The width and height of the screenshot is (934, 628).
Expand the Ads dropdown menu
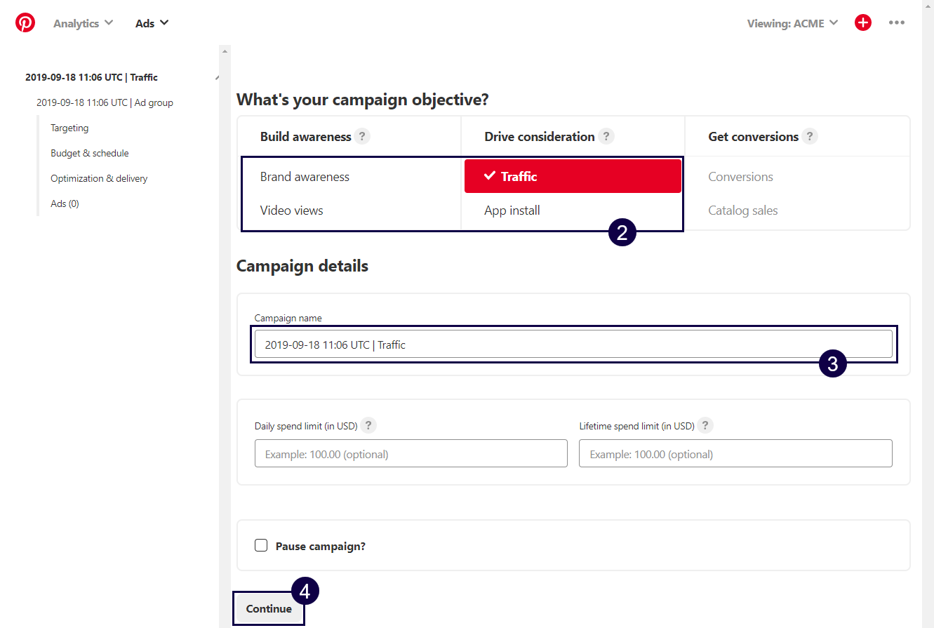click(152, 23)
